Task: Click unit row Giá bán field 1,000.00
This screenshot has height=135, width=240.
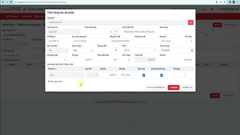Action: coord(109,75)
